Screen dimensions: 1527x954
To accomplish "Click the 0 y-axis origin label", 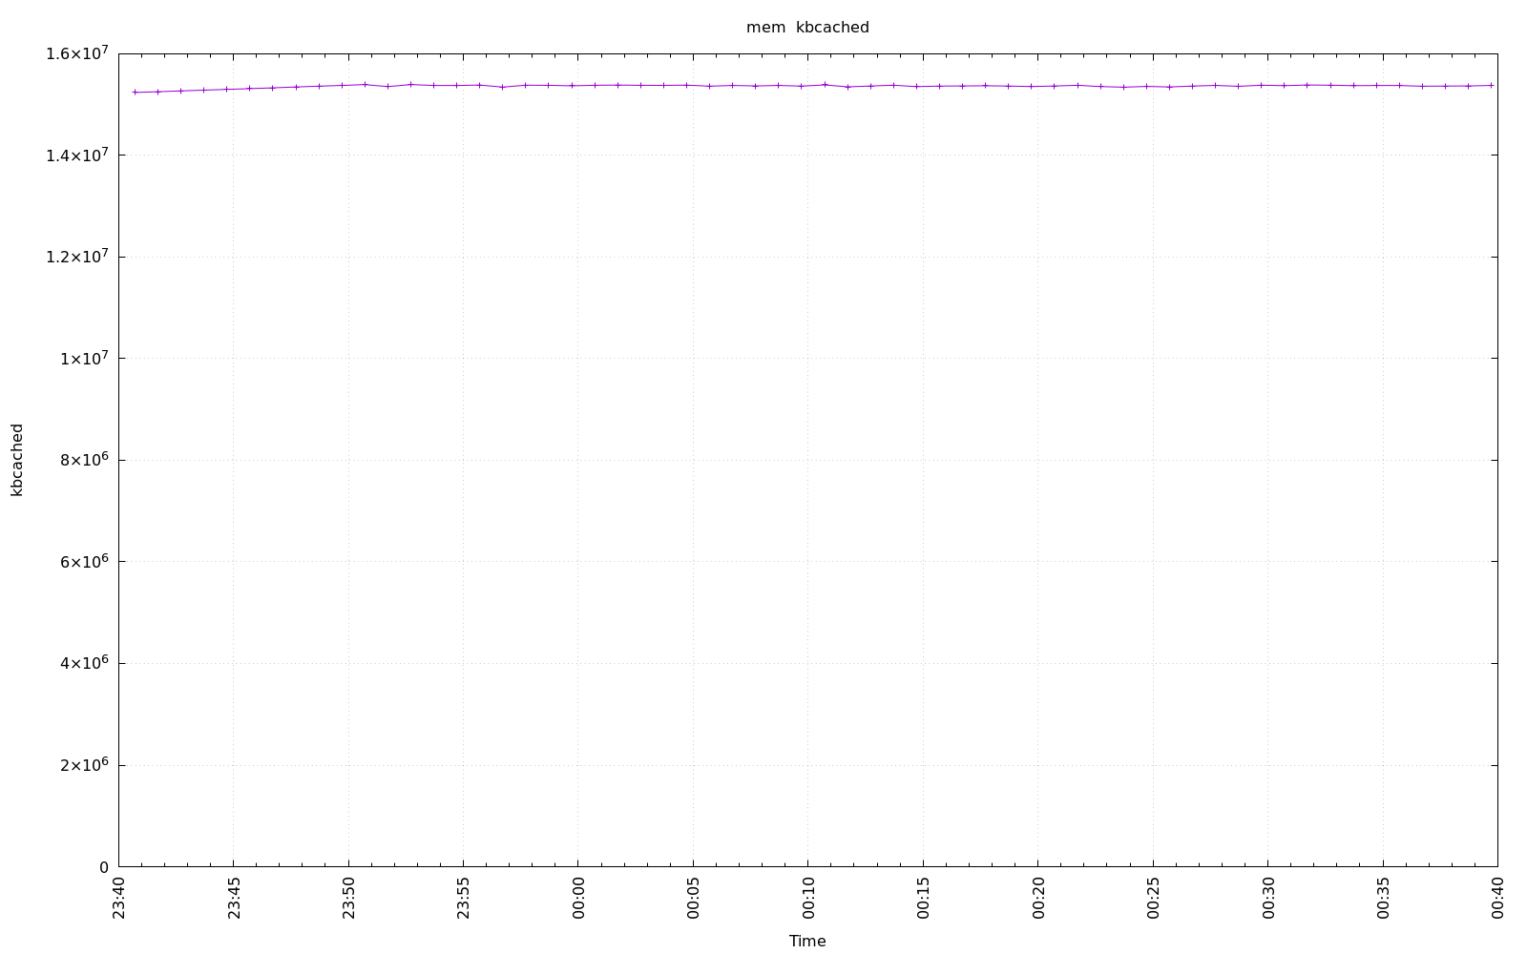I will [104, 867].
